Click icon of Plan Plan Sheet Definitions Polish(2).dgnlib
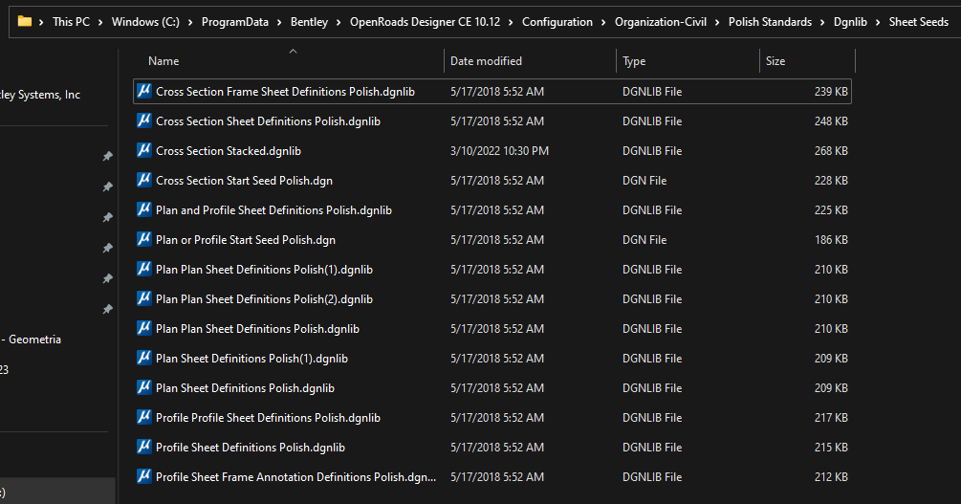 click(x=144, y=299)
